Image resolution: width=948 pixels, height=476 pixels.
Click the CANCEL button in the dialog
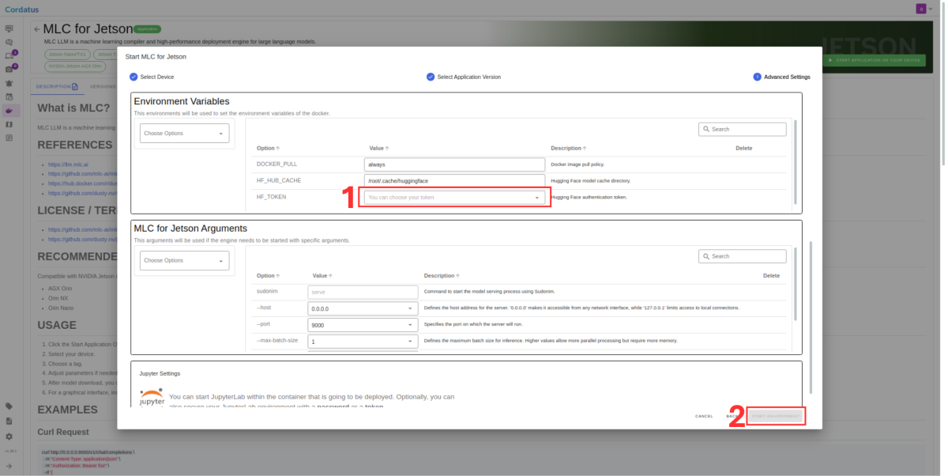click(x=703, y=415)
